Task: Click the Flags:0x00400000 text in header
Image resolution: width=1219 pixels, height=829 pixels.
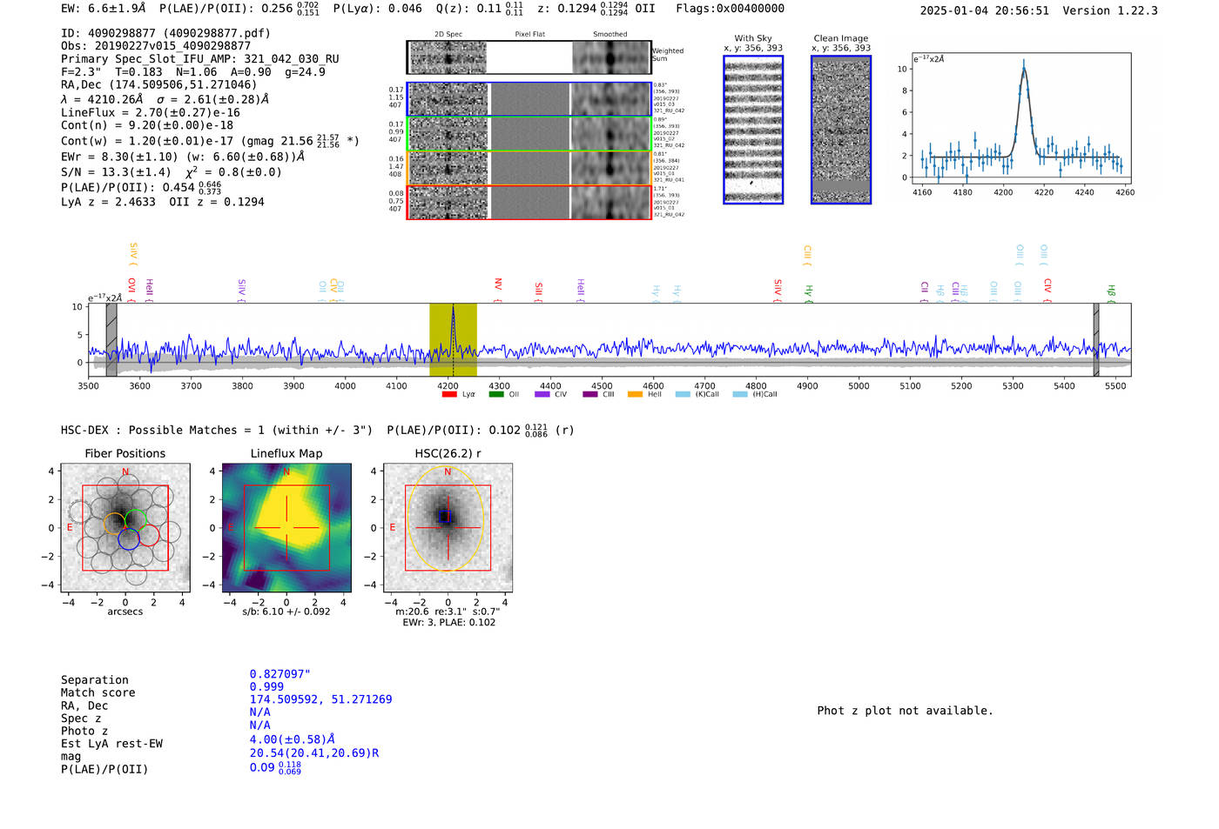Action: pyautogui.click(x=730, y=9)
